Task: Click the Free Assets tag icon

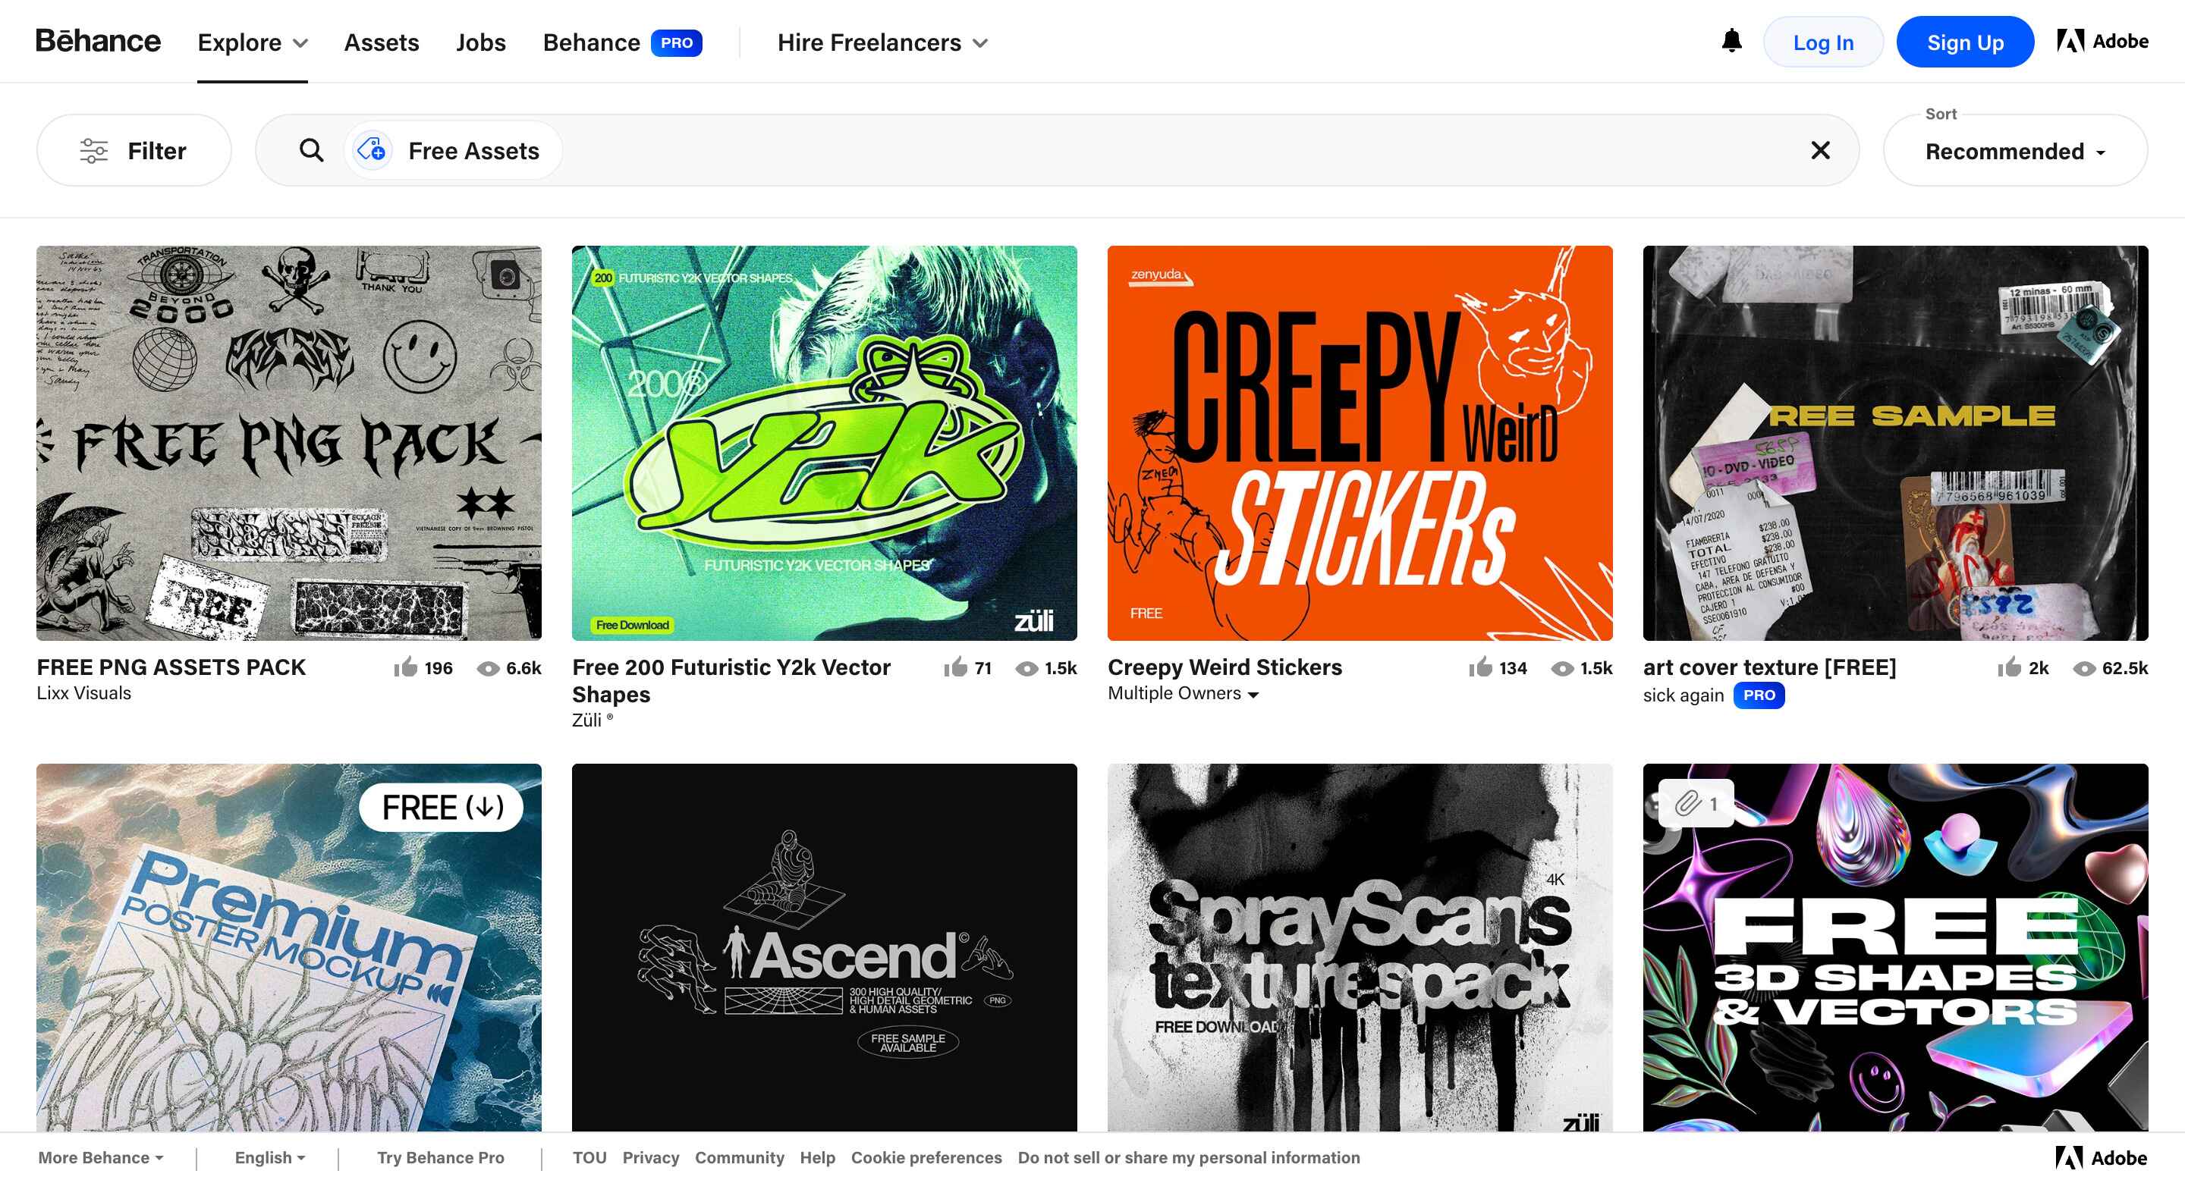Action: coord(372,150)
